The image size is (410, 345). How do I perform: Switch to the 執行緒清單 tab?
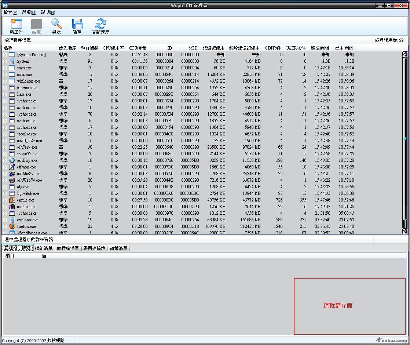pos(68,248)
